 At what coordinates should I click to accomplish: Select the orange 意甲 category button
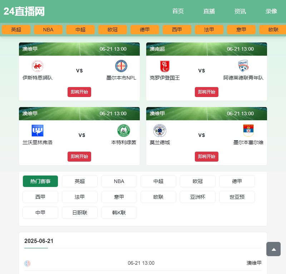click(241, 30)
